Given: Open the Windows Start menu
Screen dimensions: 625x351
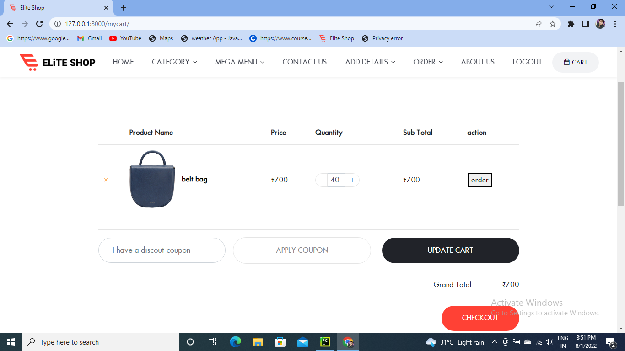Looking at the screenshot, I should (x=11, y=342).
